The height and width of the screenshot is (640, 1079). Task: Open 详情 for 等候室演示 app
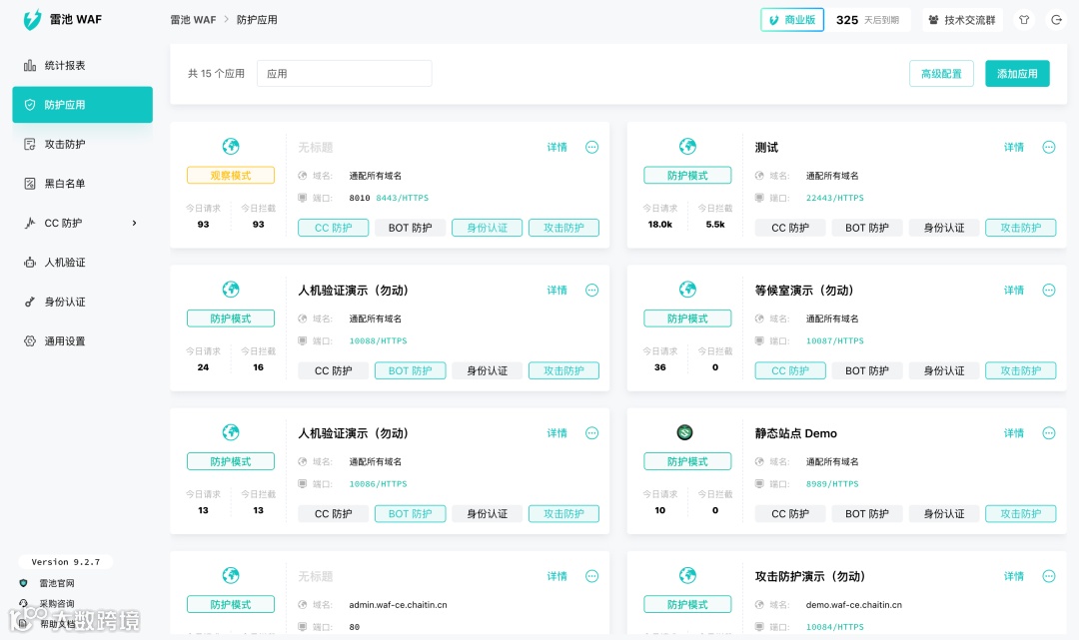(x=1014, y=291)
